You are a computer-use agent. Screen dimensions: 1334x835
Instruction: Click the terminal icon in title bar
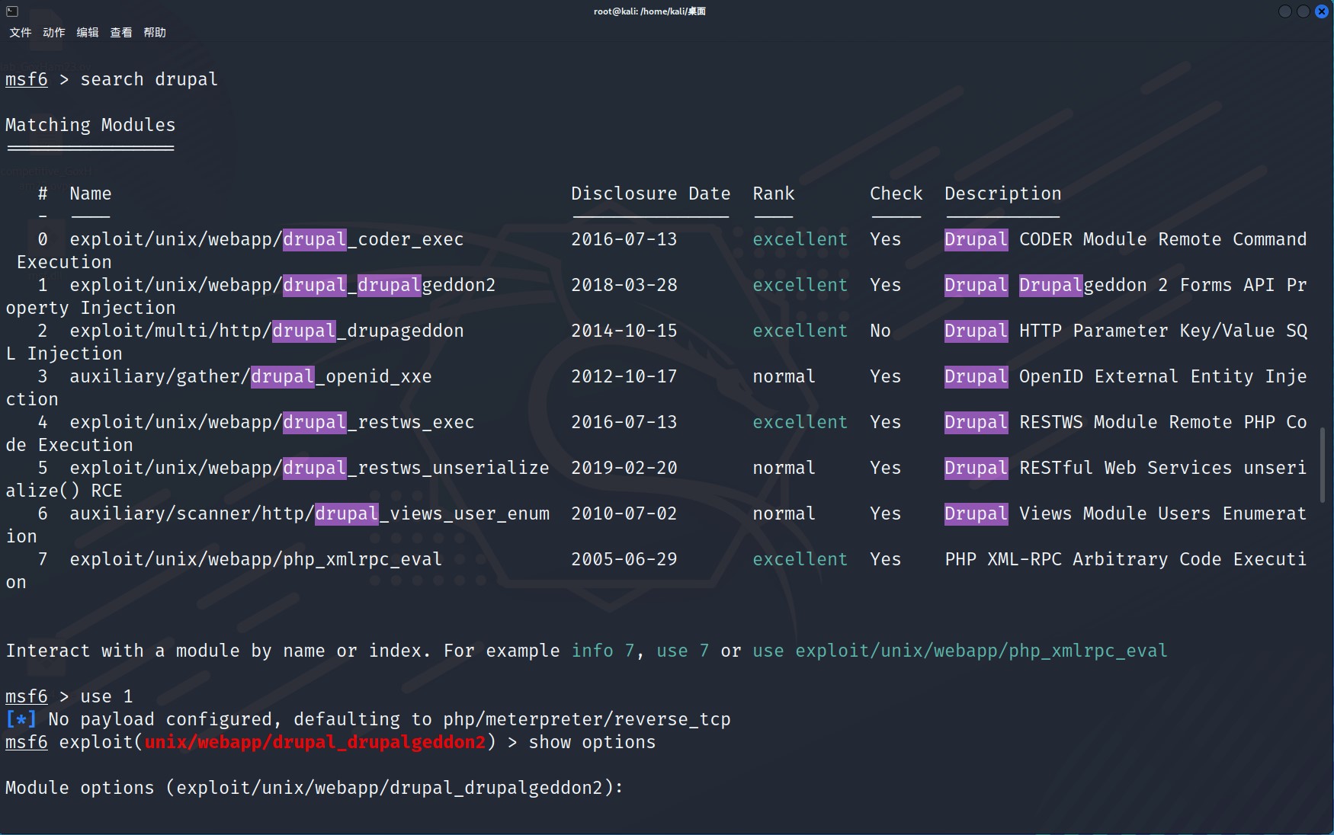coord(12,11)
